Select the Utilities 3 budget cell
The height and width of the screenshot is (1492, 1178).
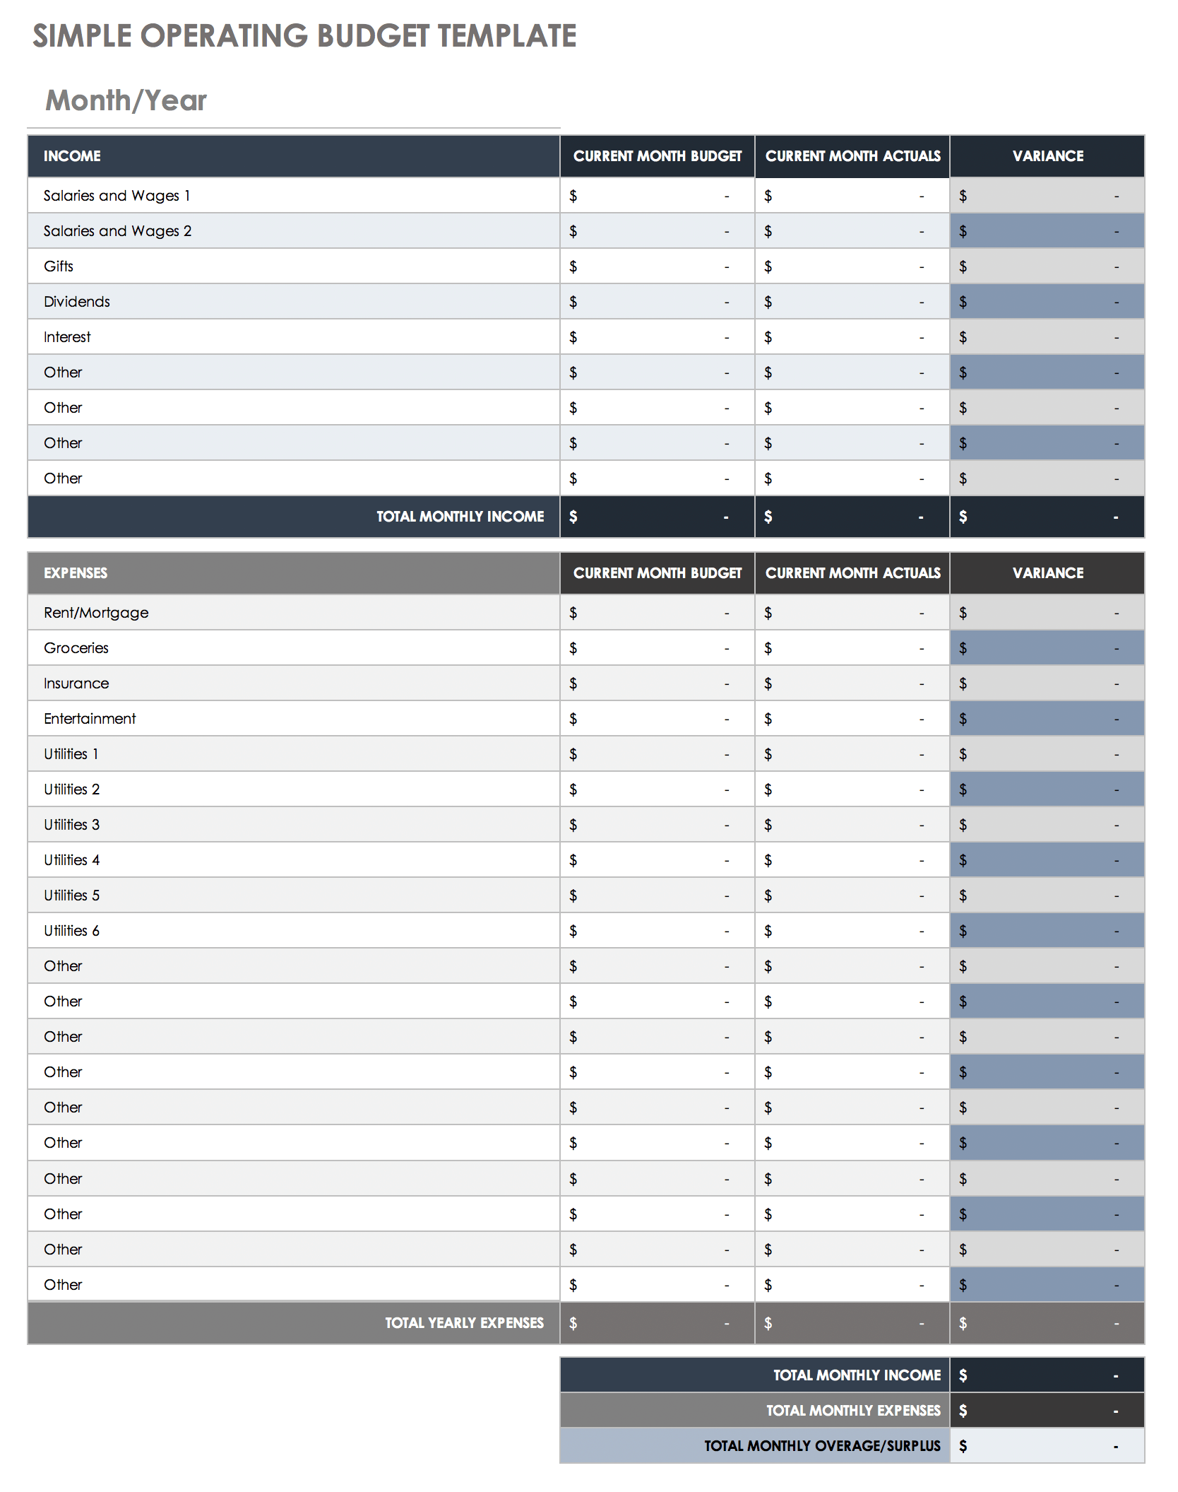pos(657,825)
